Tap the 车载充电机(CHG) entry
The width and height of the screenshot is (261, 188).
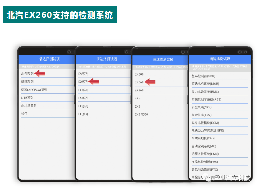[220, 138]
